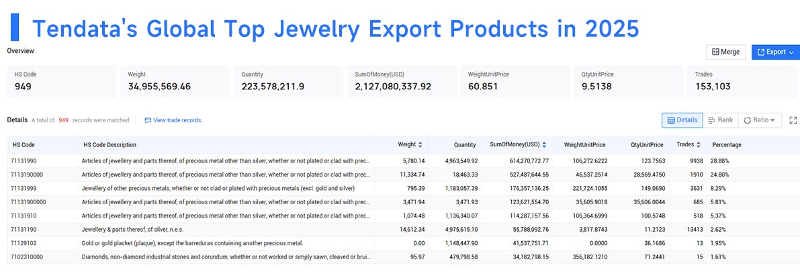The width and height of the screenshot is (800, 274).
Task: Click the QtyUnitPrice column header
Action: pos(646,145)
